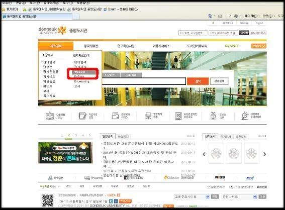Click the main library search text box

pyautogui.click(x=144, y=81)
